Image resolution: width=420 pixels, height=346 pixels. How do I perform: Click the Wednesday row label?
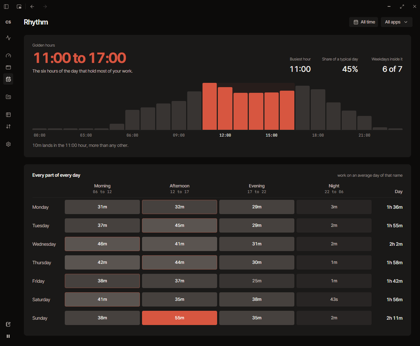(x=44, y=244)
